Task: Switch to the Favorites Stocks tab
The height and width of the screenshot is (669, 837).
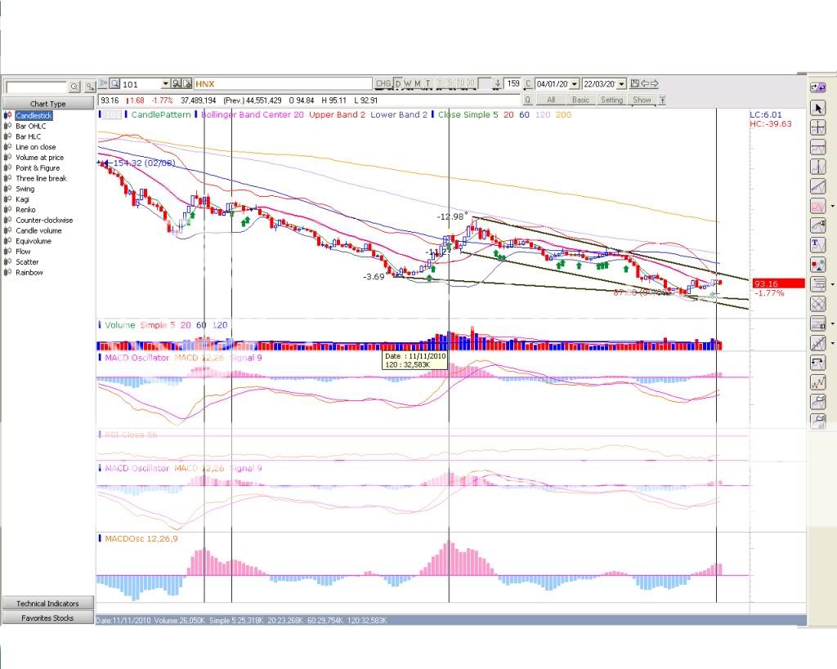Action: [x=47, y=618]
